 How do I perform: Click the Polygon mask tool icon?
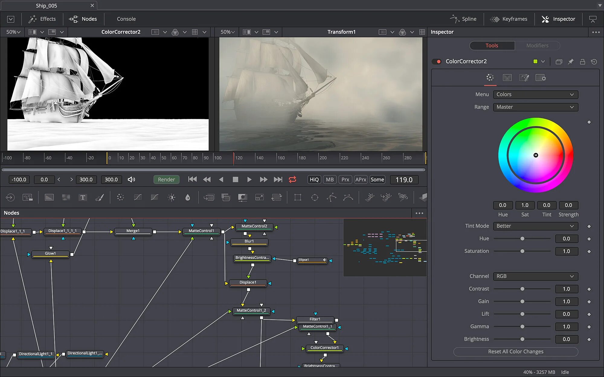coord(331,198)
